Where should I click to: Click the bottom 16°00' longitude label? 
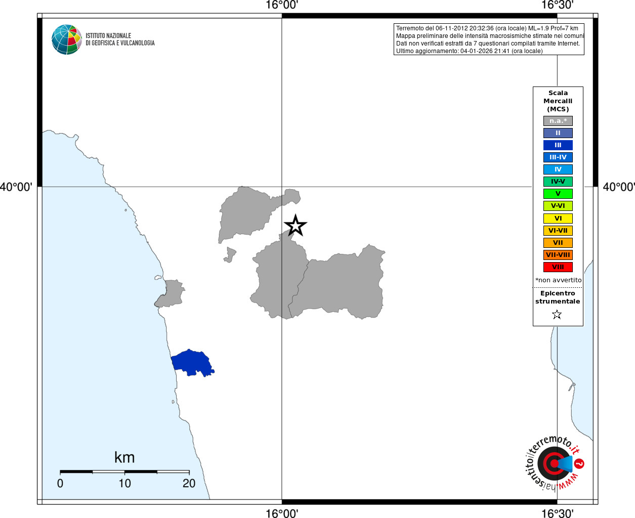[x=282, y=513]
